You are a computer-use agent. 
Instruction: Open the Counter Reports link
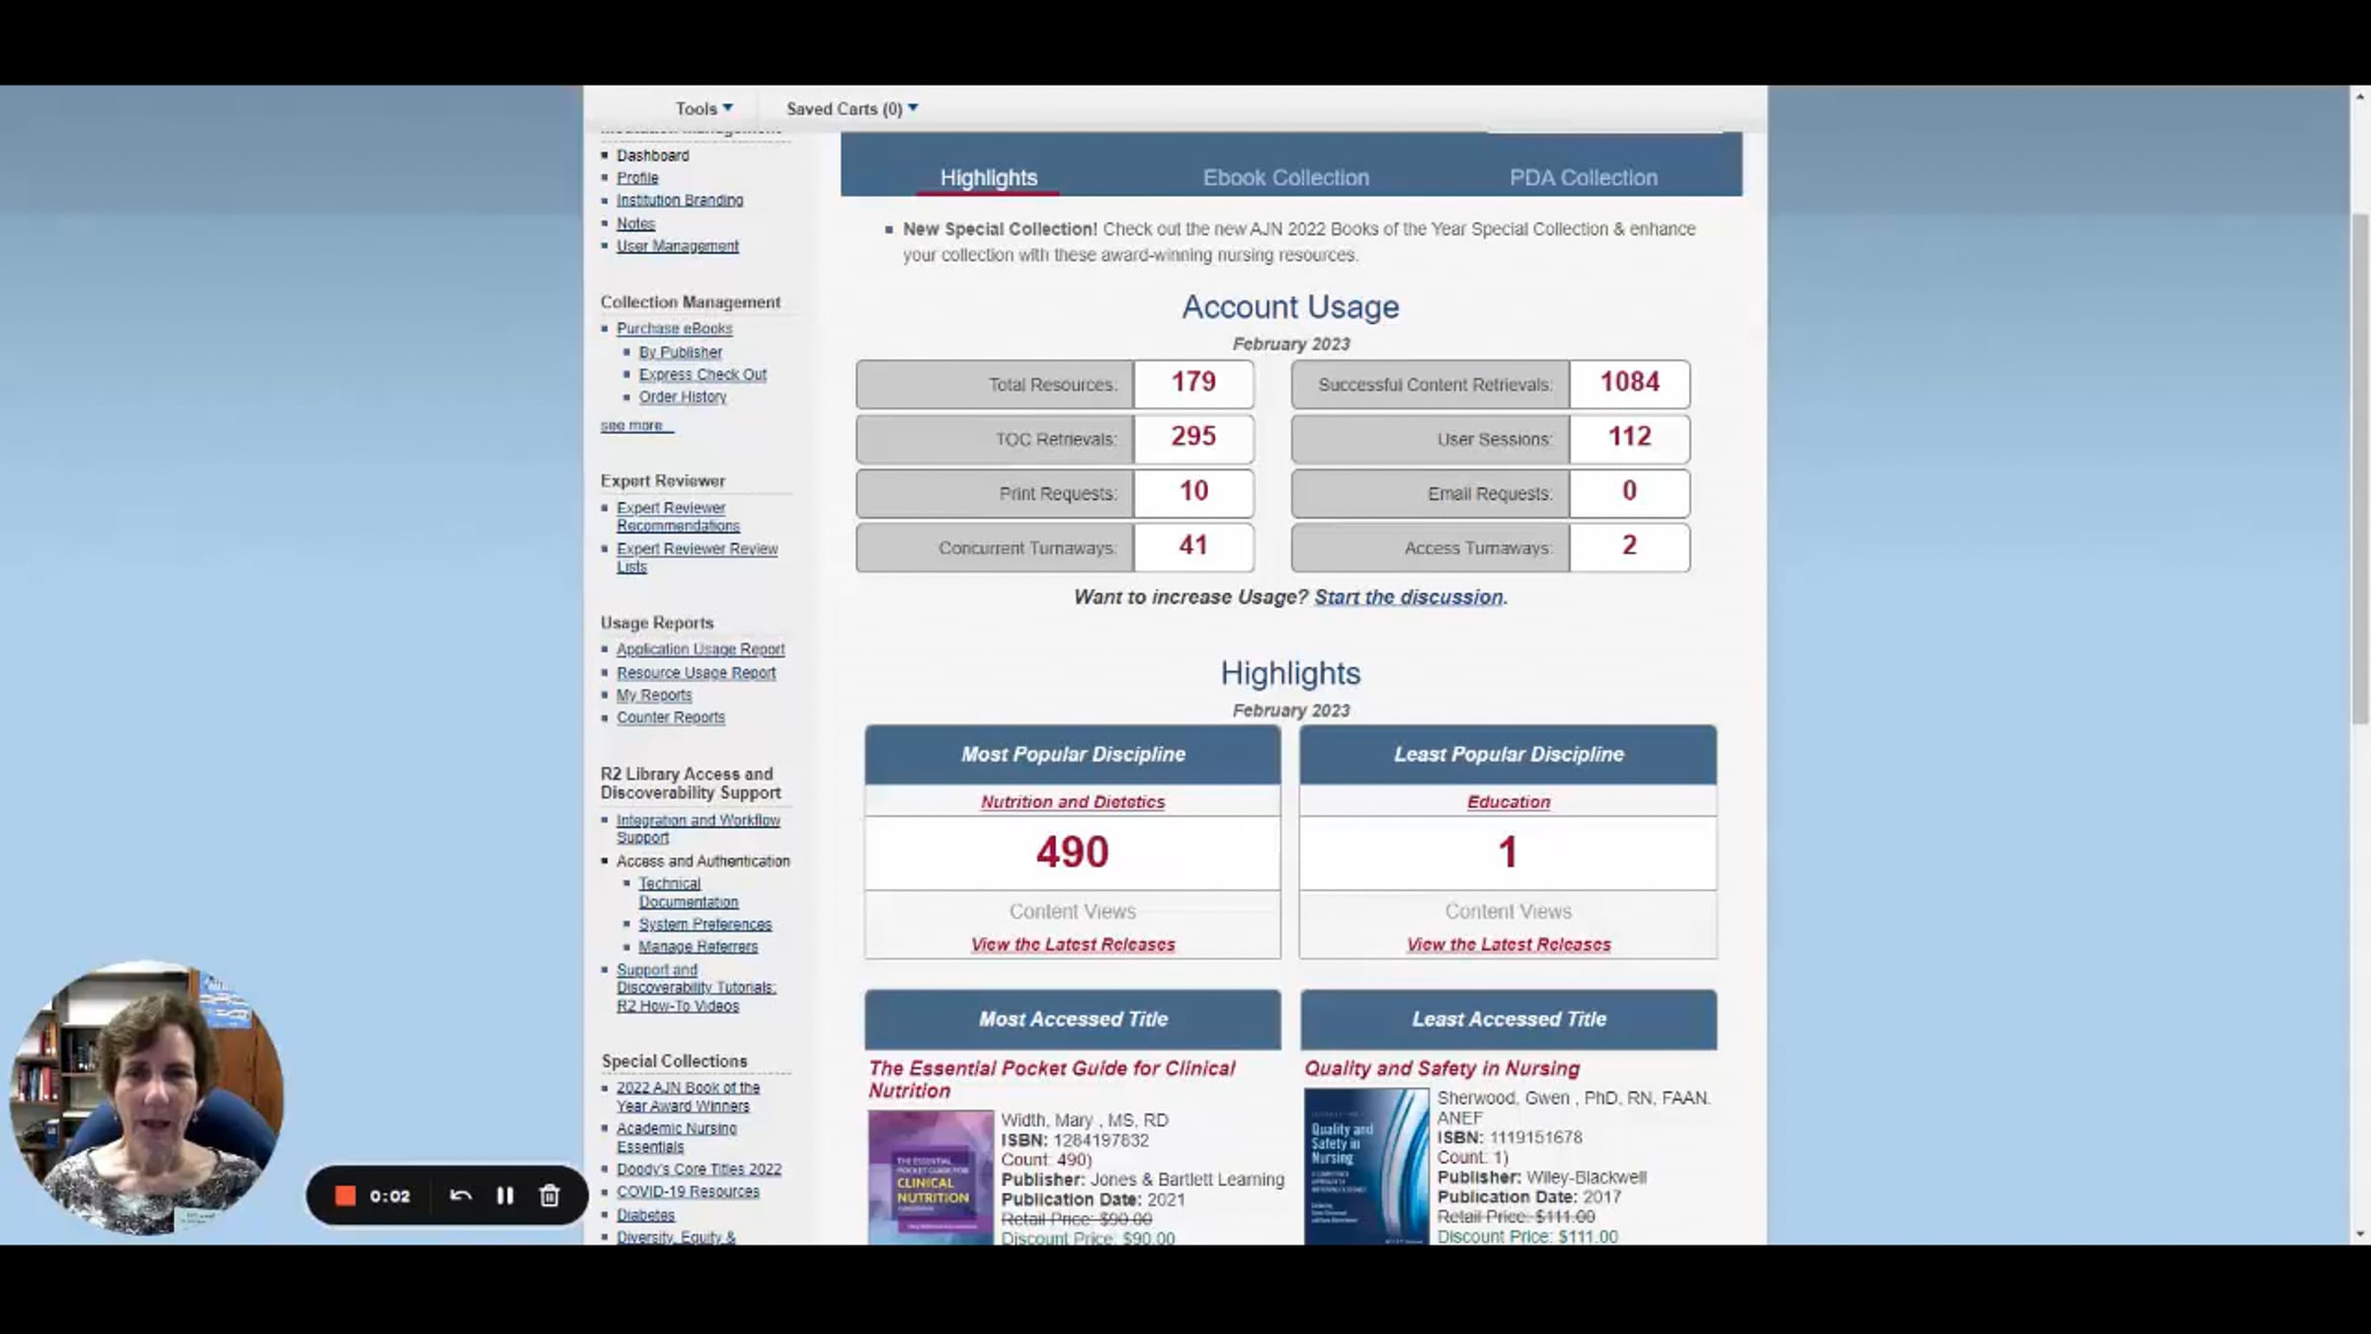[670, 717]
